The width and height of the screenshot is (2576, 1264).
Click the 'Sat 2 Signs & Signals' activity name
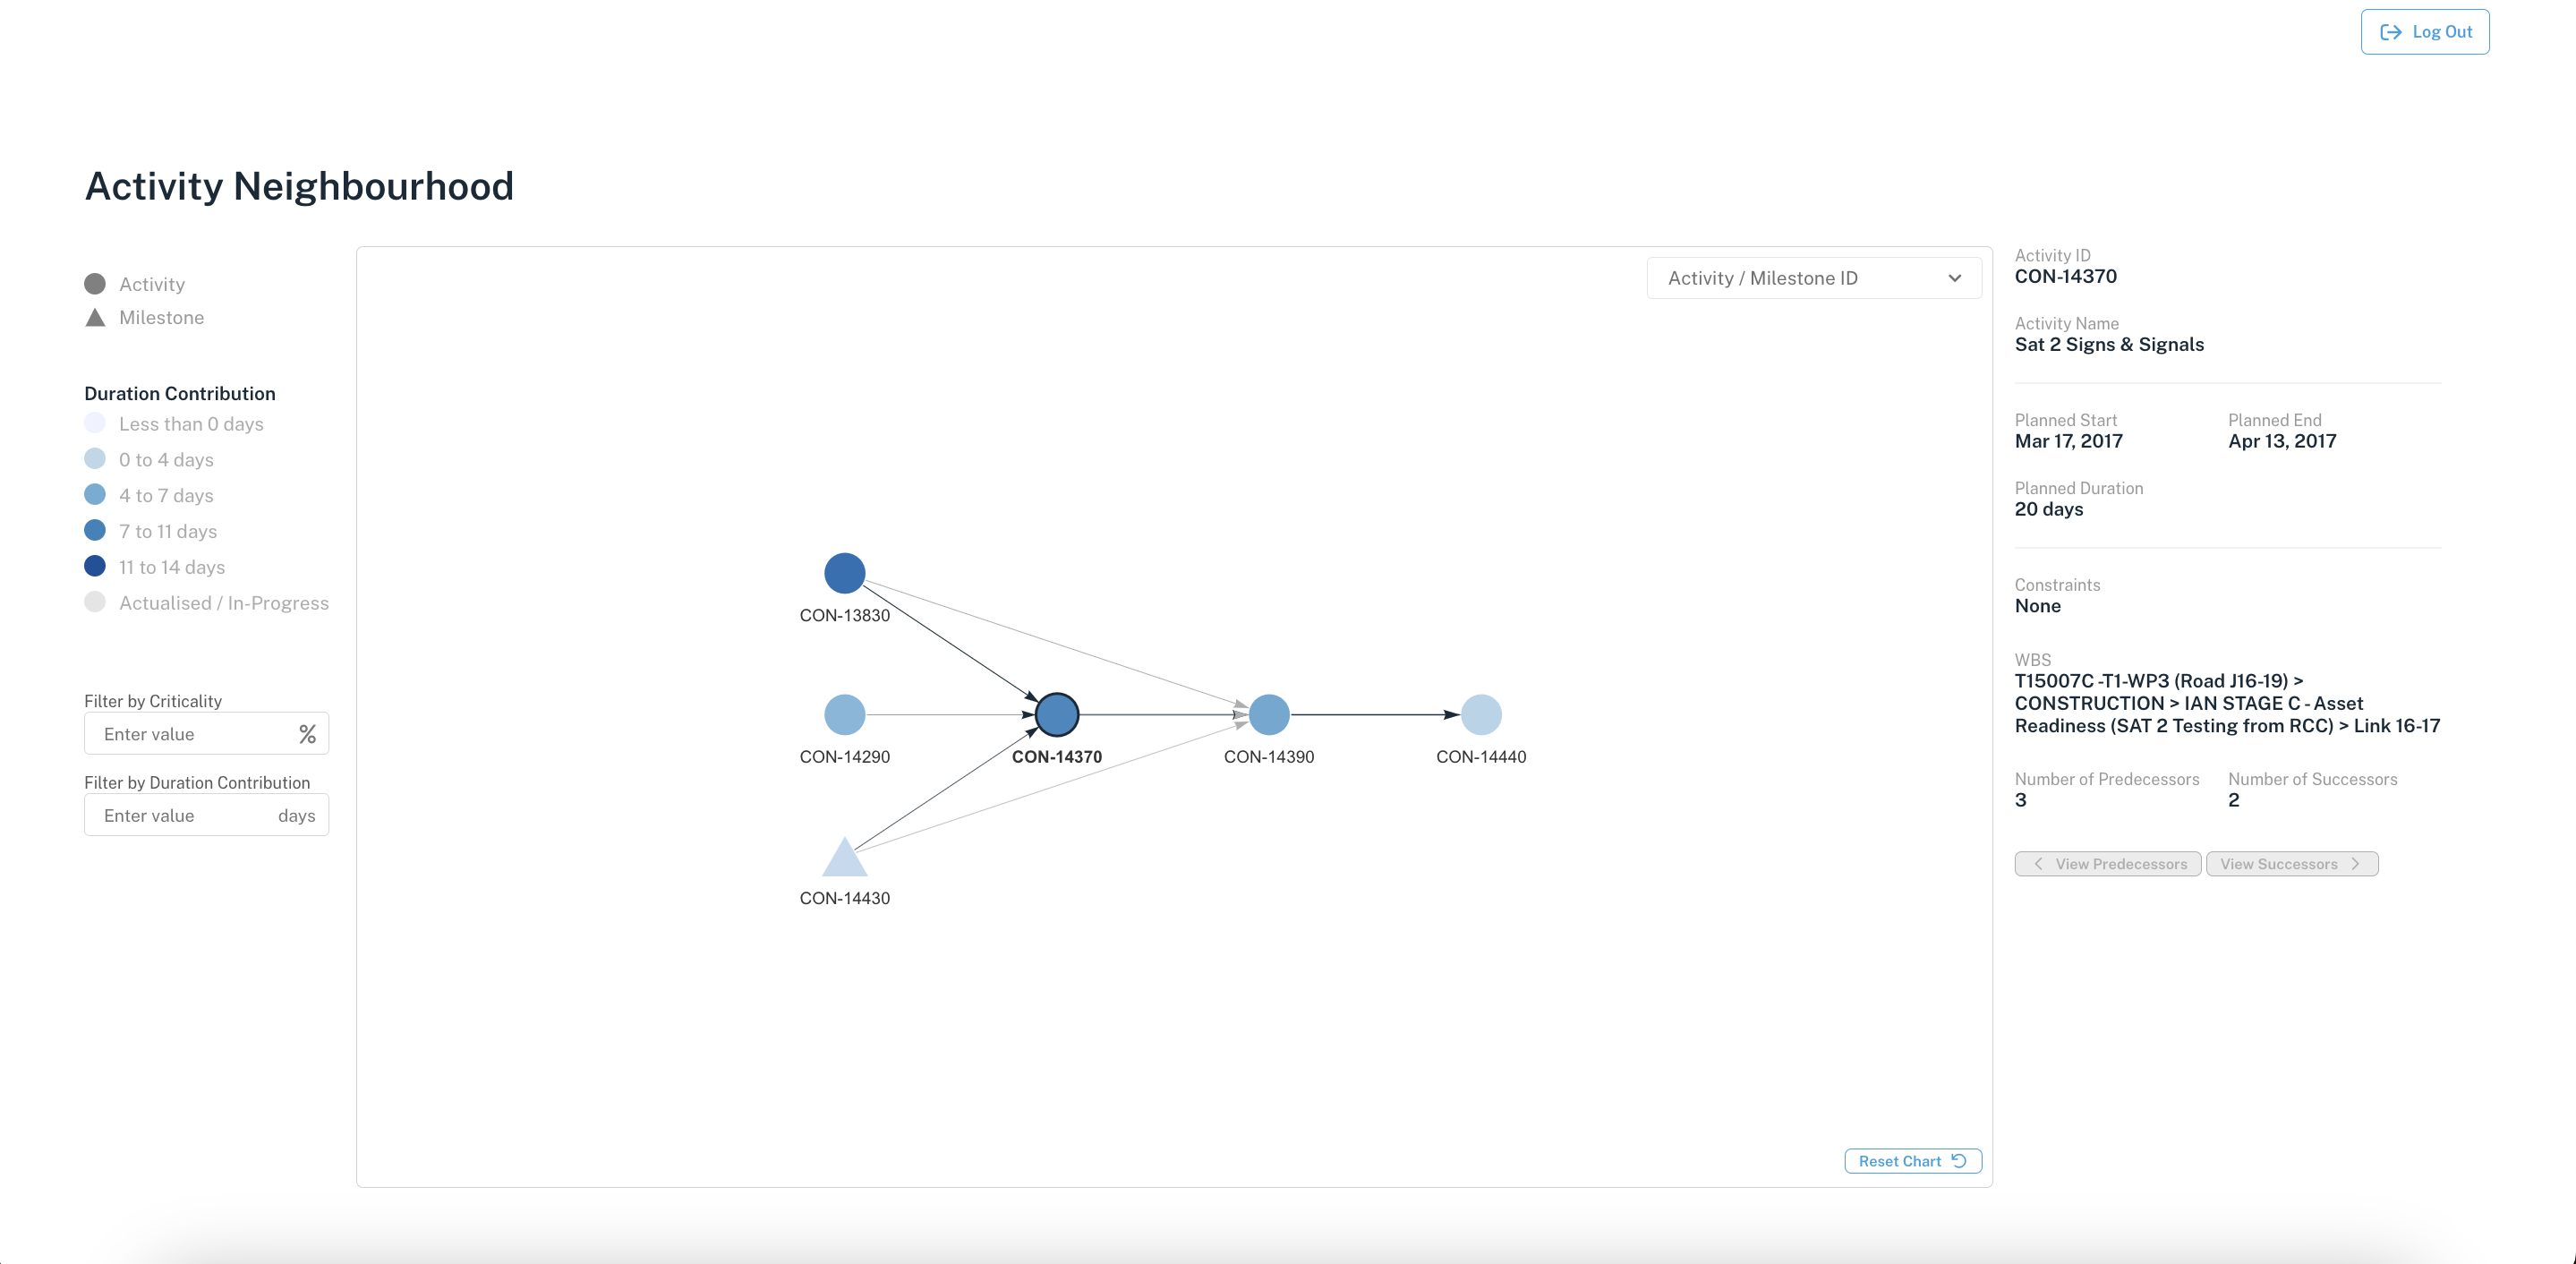2109,344
